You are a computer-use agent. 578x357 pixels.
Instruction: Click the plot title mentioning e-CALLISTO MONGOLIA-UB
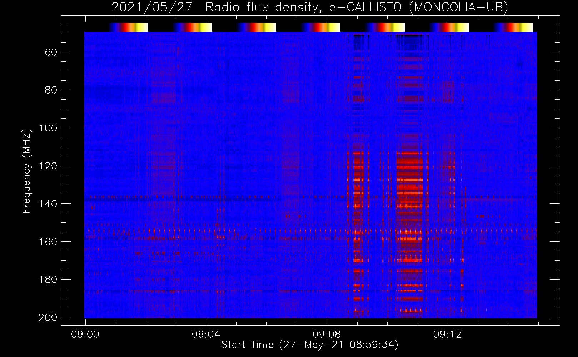tap(310, 7)
